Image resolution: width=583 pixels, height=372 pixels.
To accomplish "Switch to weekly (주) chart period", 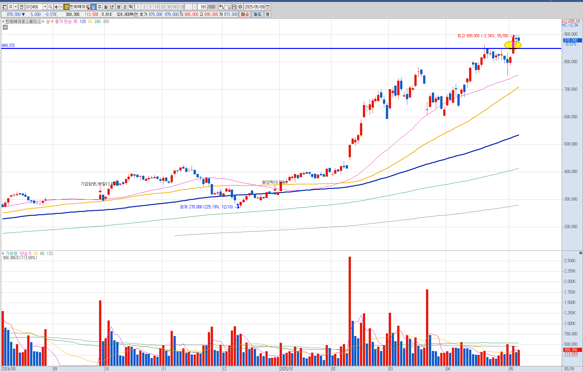I will tap(99, 7).
